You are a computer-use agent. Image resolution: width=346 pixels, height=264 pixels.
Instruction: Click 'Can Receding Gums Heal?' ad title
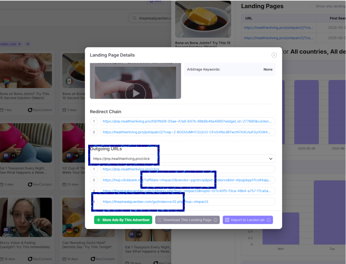[x=87, y=245]
